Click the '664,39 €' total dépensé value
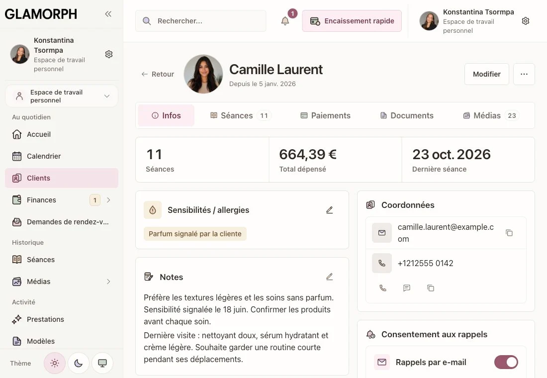Image resolution: width=547 pixels, height=378 pixels. (308, 154)
